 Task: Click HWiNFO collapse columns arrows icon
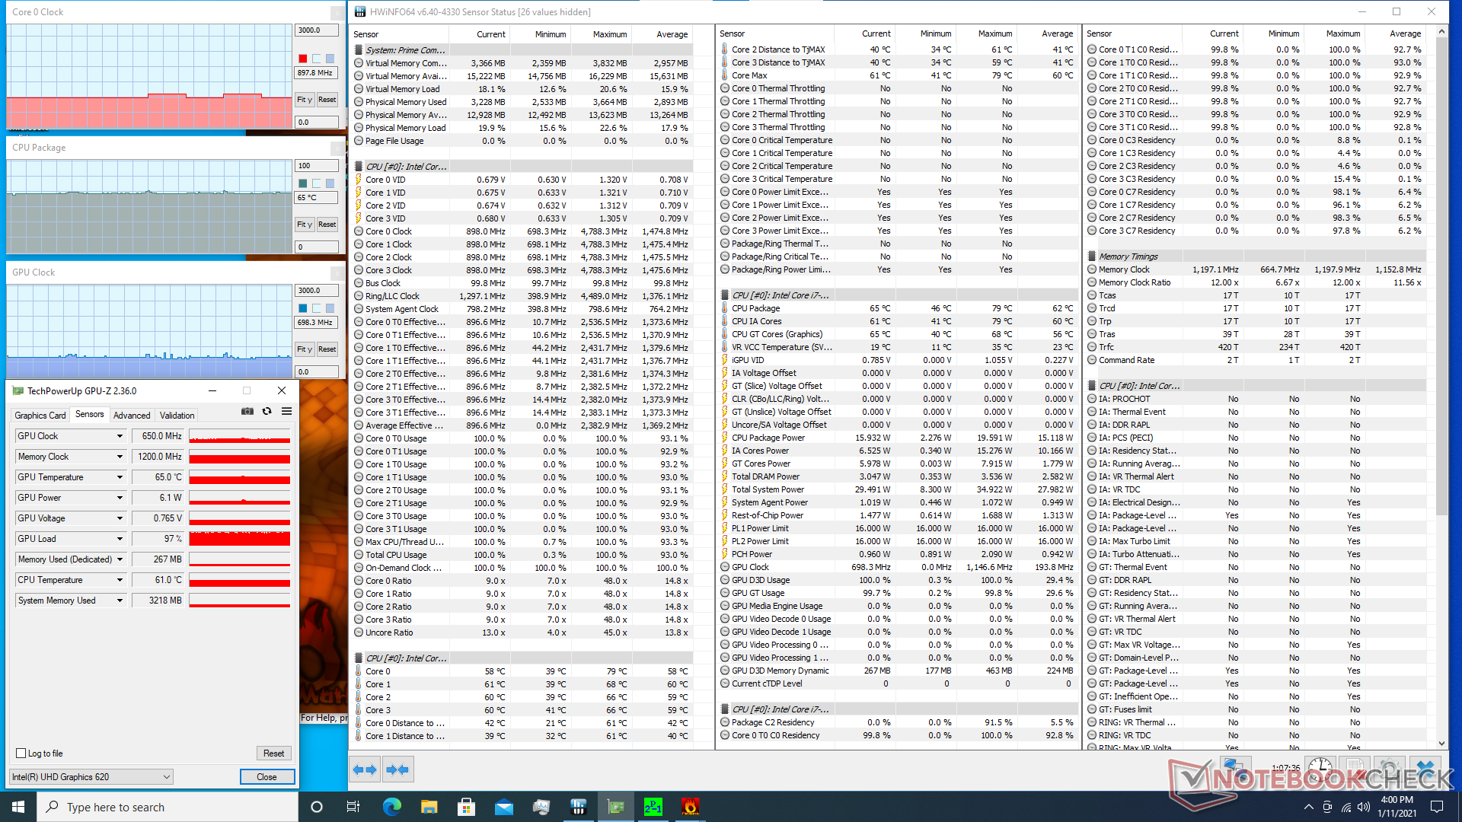397,769
